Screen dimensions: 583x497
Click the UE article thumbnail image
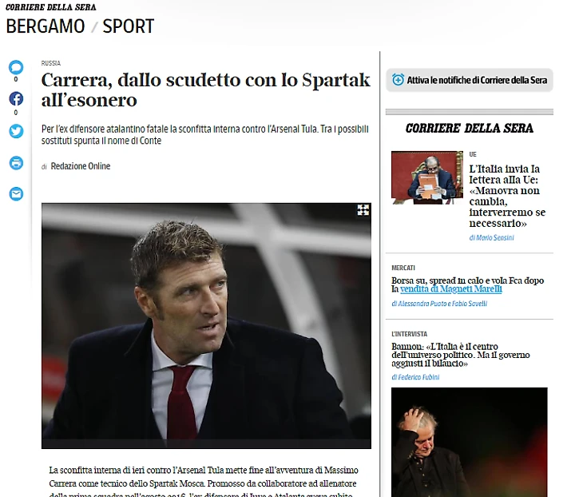426,177
